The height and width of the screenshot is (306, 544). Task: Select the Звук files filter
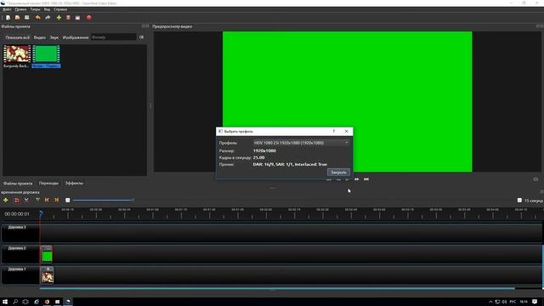tap(54, 37)
